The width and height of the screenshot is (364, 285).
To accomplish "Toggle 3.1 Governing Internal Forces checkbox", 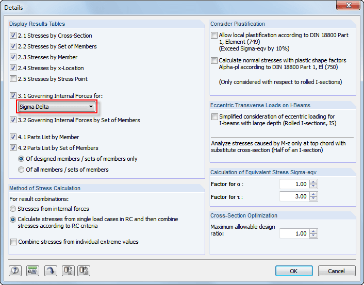I will pos(13,96).
